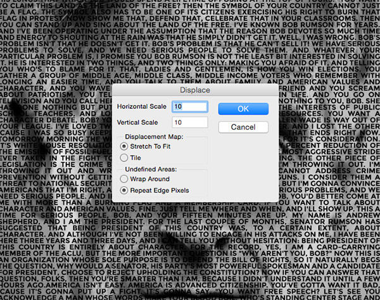Click the Undefined Areas group heading
Viewport: 380px width, 300px height.
click(x=151, y=169)
